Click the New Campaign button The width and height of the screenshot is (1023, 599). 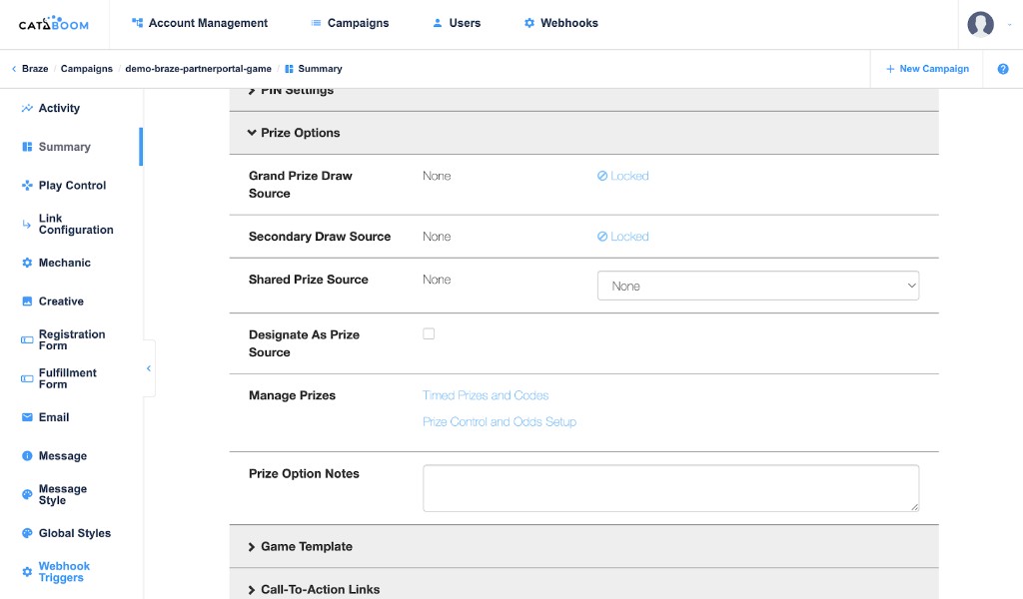tap(926, 69)
